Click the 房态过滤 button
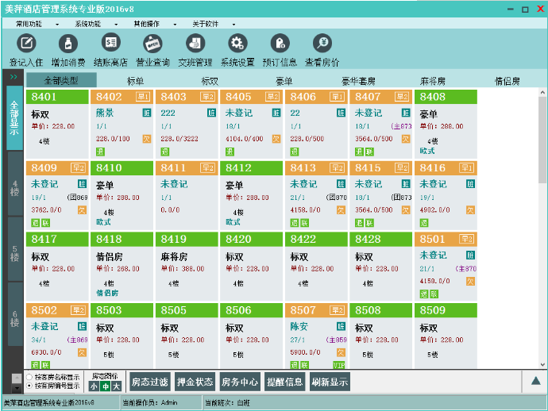Screen dimensions: 548x411 point(149,382)
